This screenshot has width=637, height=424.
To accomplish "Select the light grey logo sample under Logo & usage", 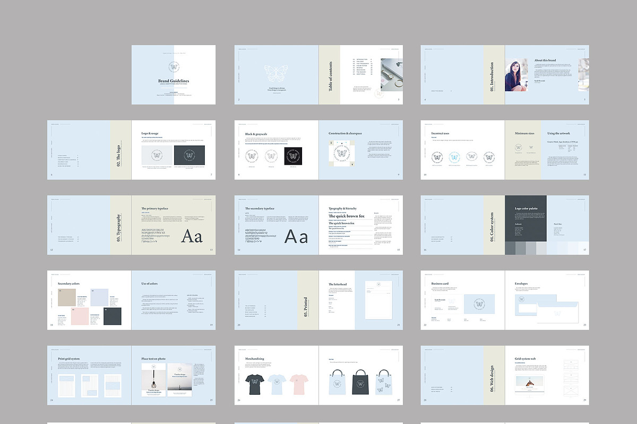I will click(x=157, y=155).
